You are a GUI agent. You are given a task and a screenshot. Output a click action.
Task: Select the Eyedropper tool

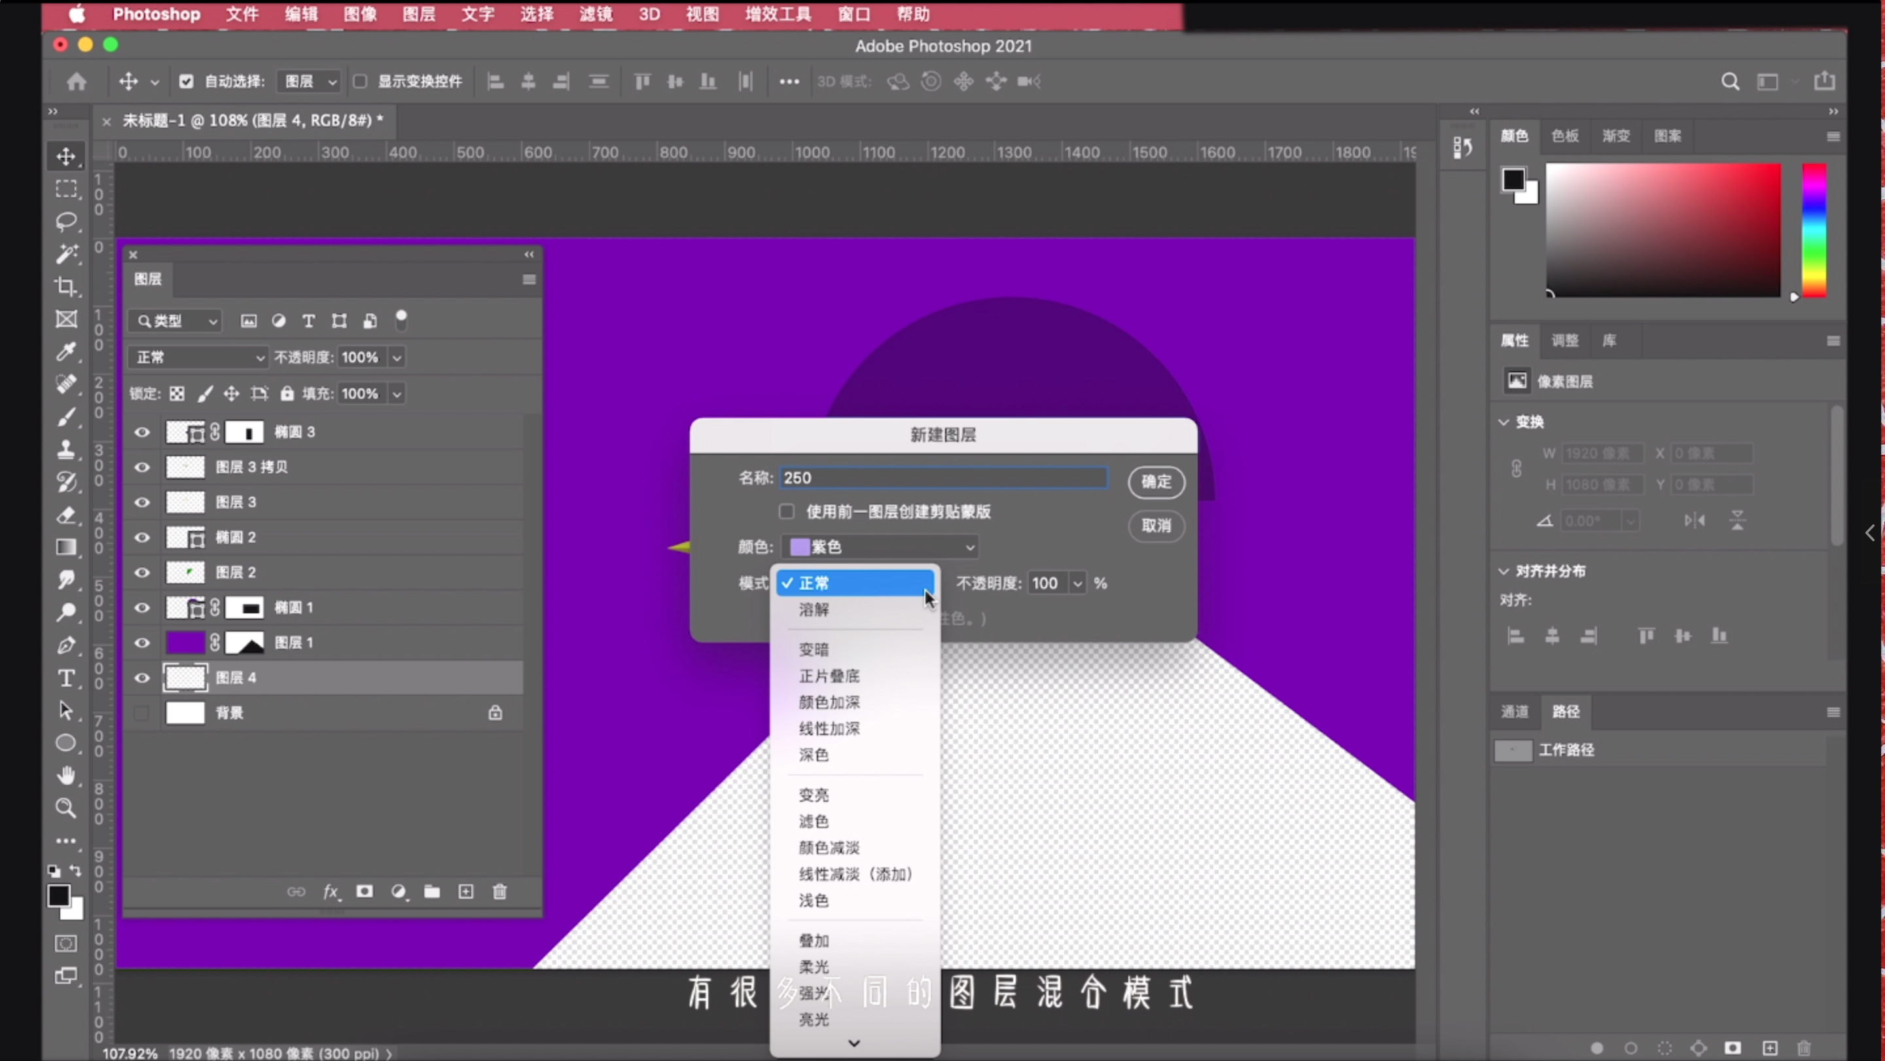pos(66,352)
